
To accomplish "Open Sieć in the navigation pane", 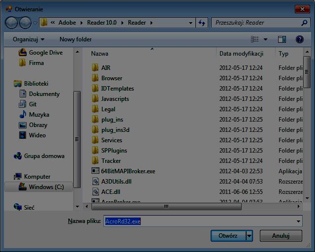I will (x=24, y=207).
